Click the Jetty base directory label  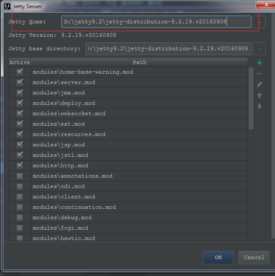(44, 49)
